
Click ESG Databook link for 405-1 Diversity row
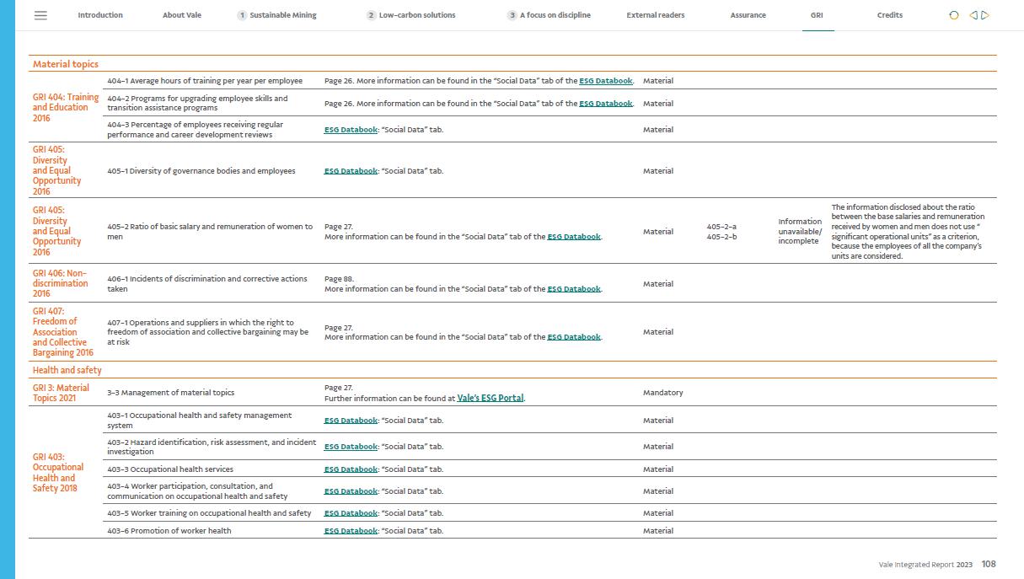[x=351, y=171]
